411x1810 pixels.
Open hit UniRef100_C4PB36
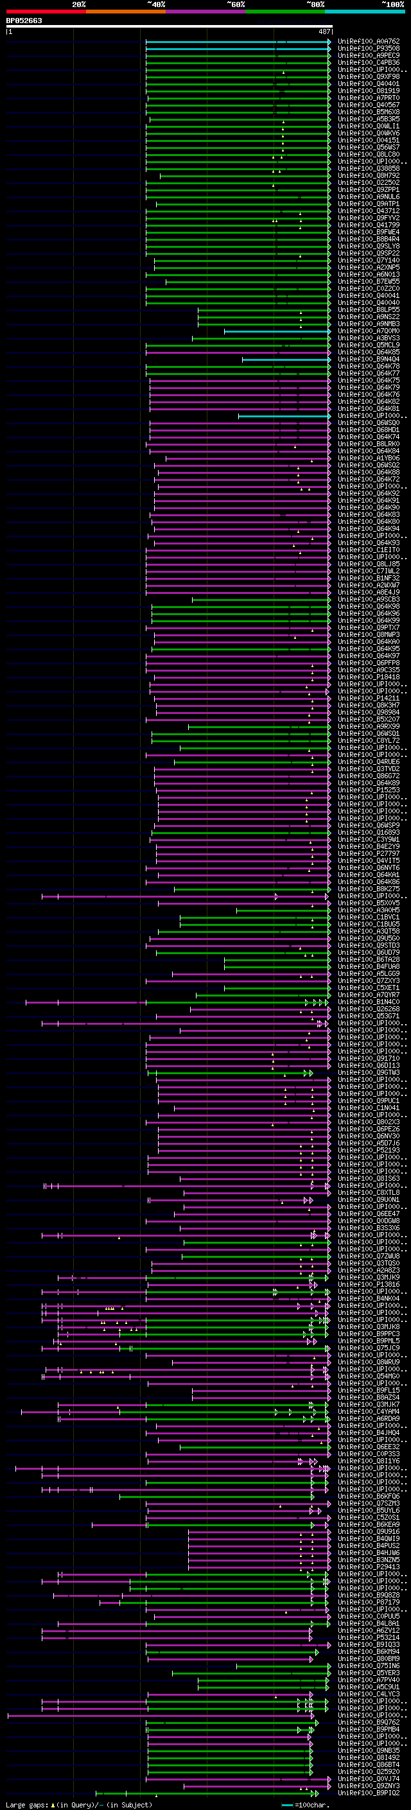(x=369, y=62)
